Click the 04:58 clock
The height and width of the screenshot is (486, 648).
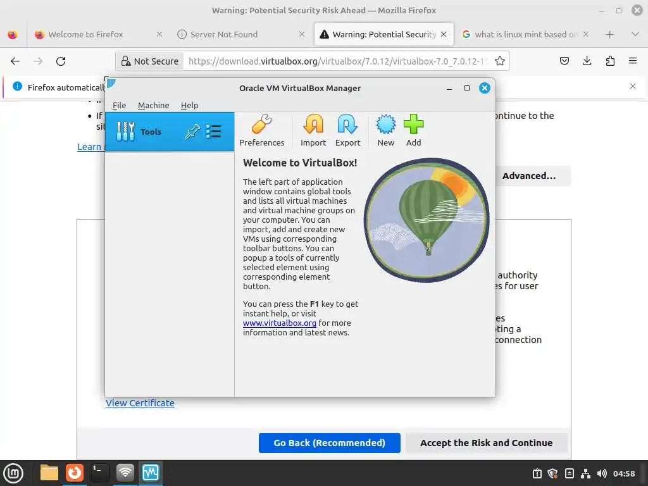[623, 473]
